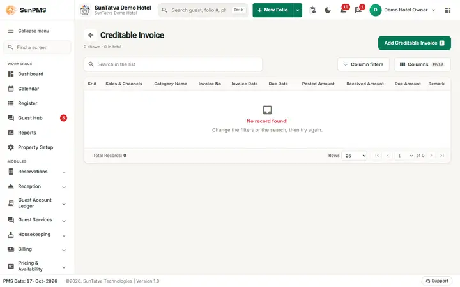This screenshot has height=287, width=460.
Task: Click the Housekeeping broom icon
Action: [11, 235]
